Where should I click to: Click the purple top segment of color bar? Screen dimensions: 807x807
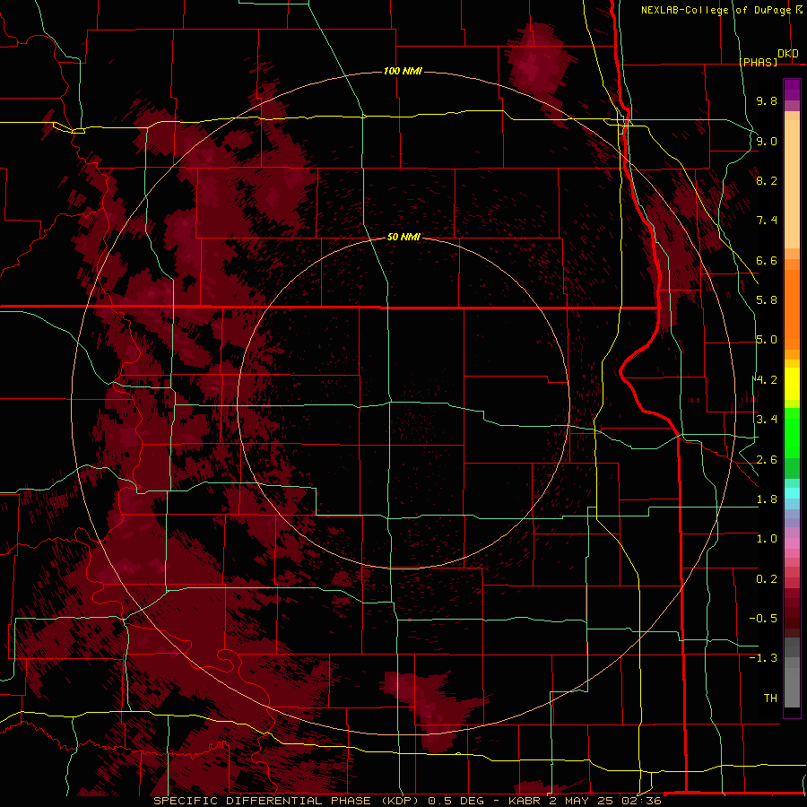pyautogui.click(x=792, y=90)
